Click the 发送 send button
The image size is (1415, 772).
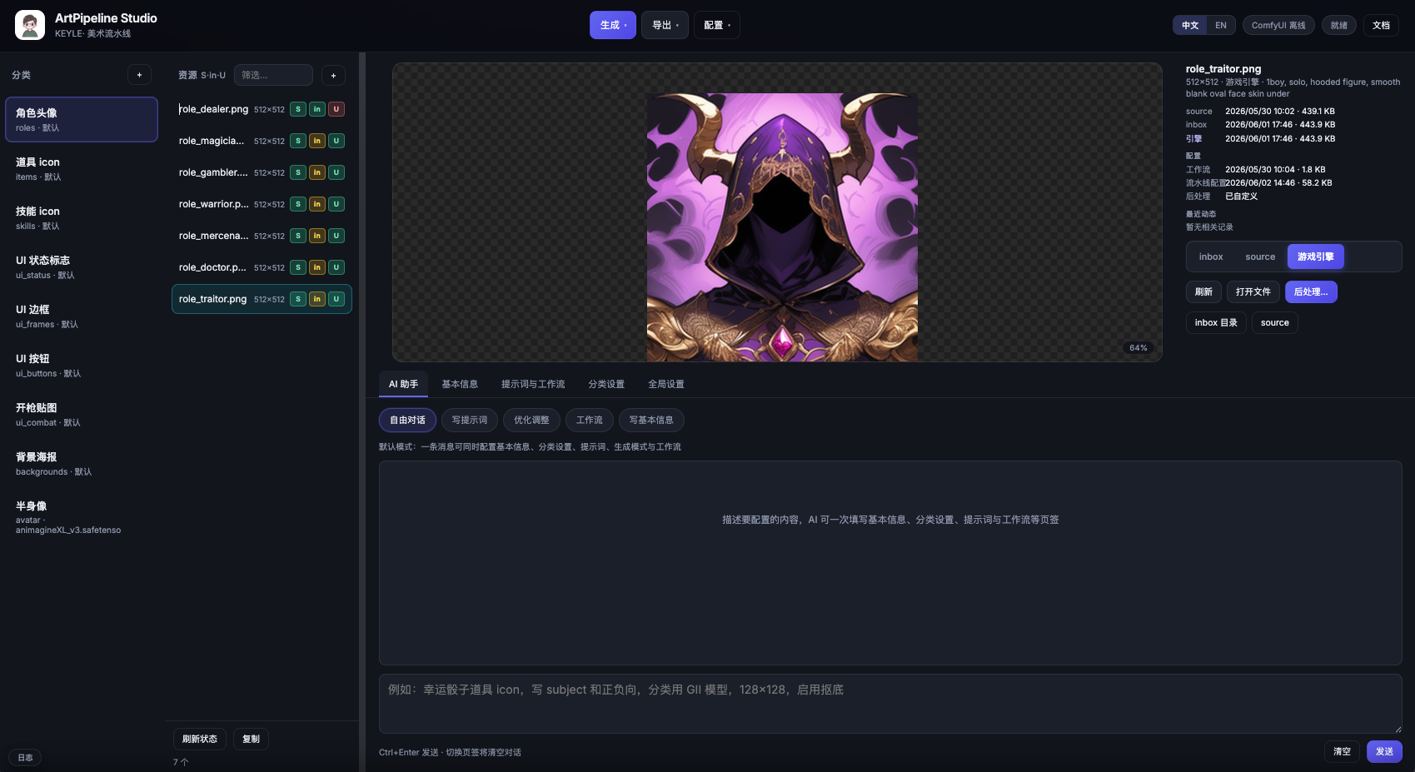pos(1384,751)
